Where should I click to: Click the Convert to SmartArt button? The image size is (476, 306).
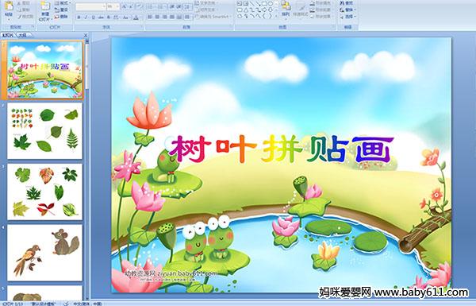pos(213,17)
